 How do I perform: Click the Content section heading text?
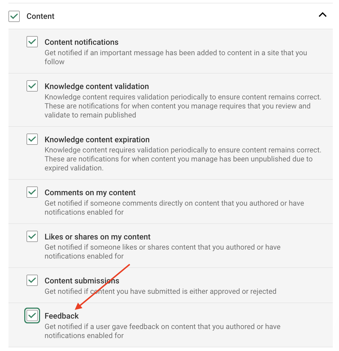click(40, 16)
